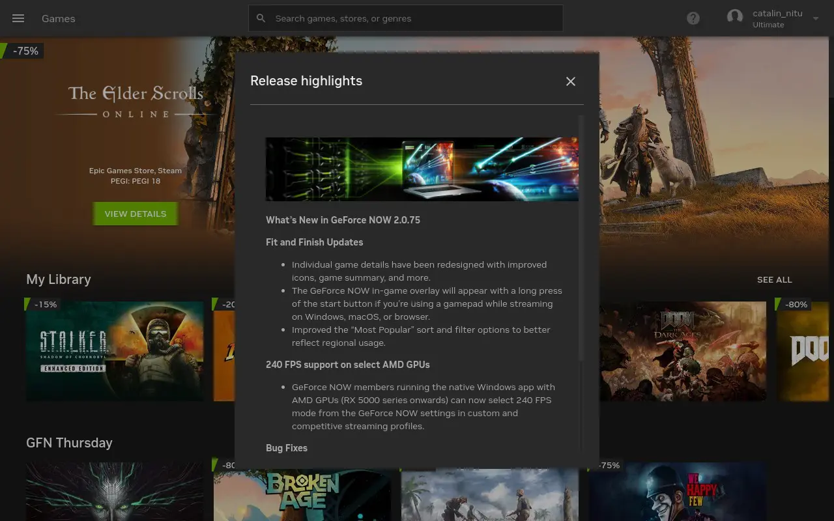Click the catalin_nitu username text
Viewport: 834px width, 521px height.
(777, 13)
